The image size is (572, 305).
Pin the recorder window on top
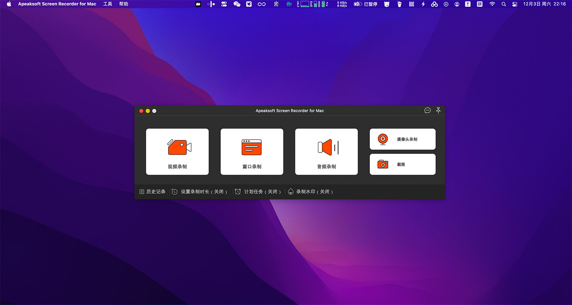pyautogui.click(x=438, y=110)
